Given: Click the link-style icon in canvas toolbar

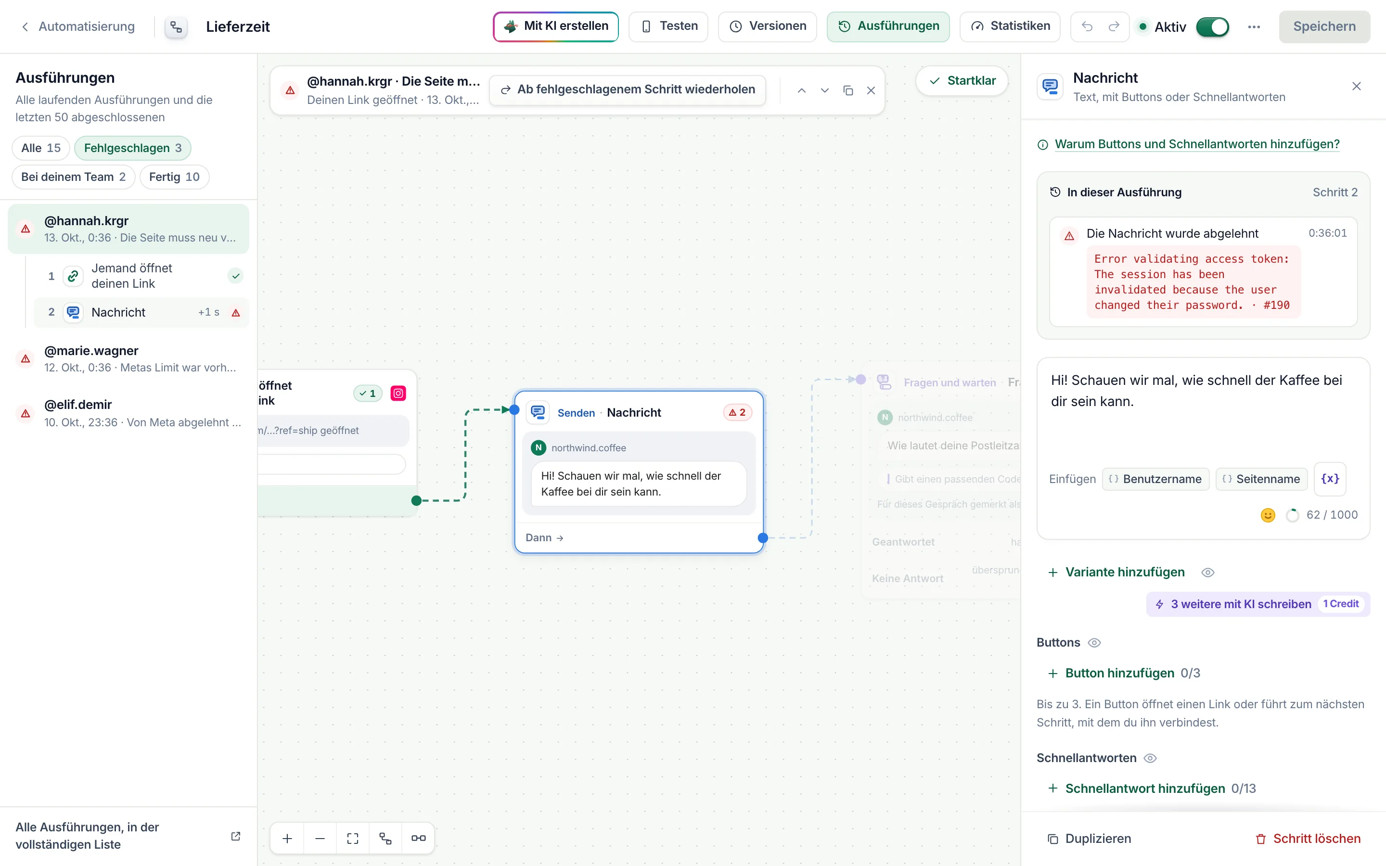Looking at the screenshot, I should (419, 839).
